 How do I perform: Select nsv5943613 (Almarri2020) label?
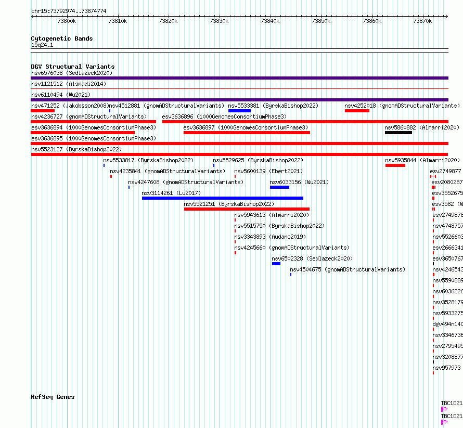(272, 215)
